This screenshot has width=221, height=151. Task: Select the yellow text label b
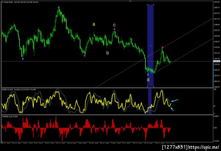click(x=108, y=53)
